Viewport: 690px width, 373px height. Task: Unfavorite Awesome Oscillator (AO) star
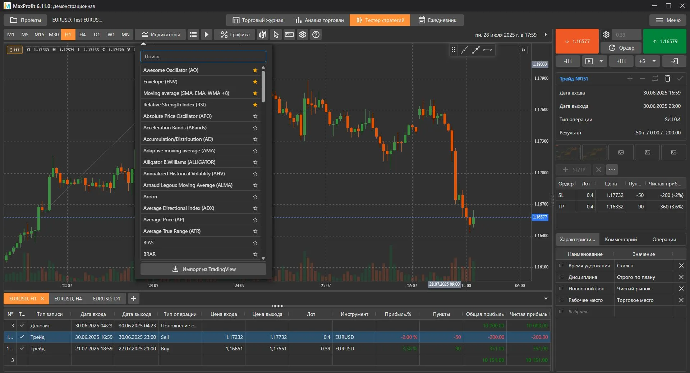pos(255,70)
